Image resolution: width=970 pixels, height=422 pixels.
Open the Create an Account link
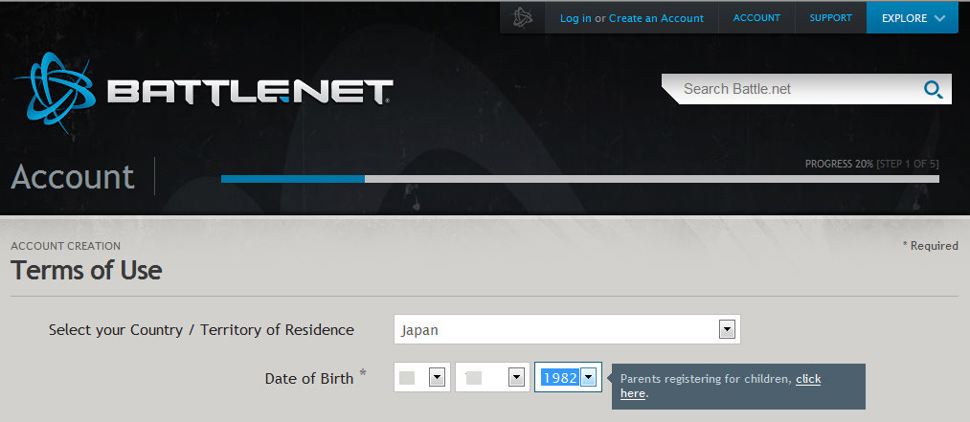coord(656,18)
